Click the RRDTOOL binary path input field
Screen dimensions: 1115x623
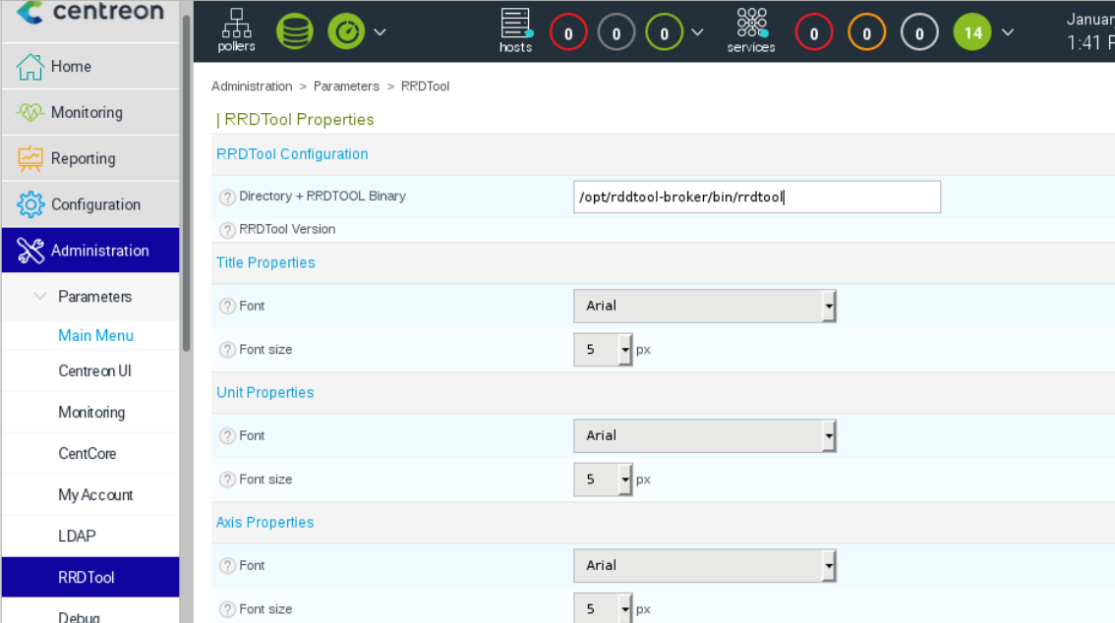pos(756,197)
